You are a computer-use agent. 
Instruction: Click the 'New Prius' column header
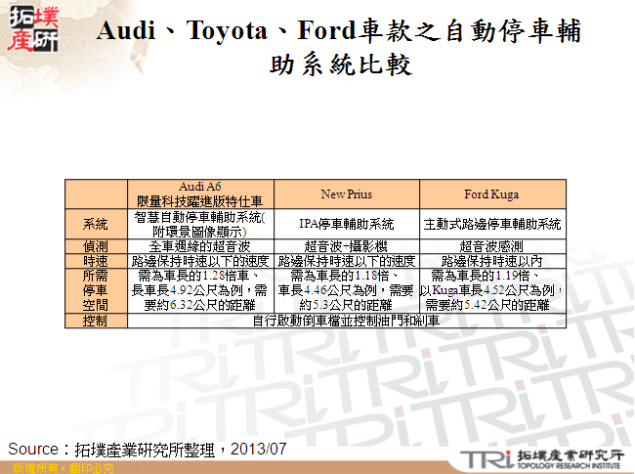click(x=347, y=194)
